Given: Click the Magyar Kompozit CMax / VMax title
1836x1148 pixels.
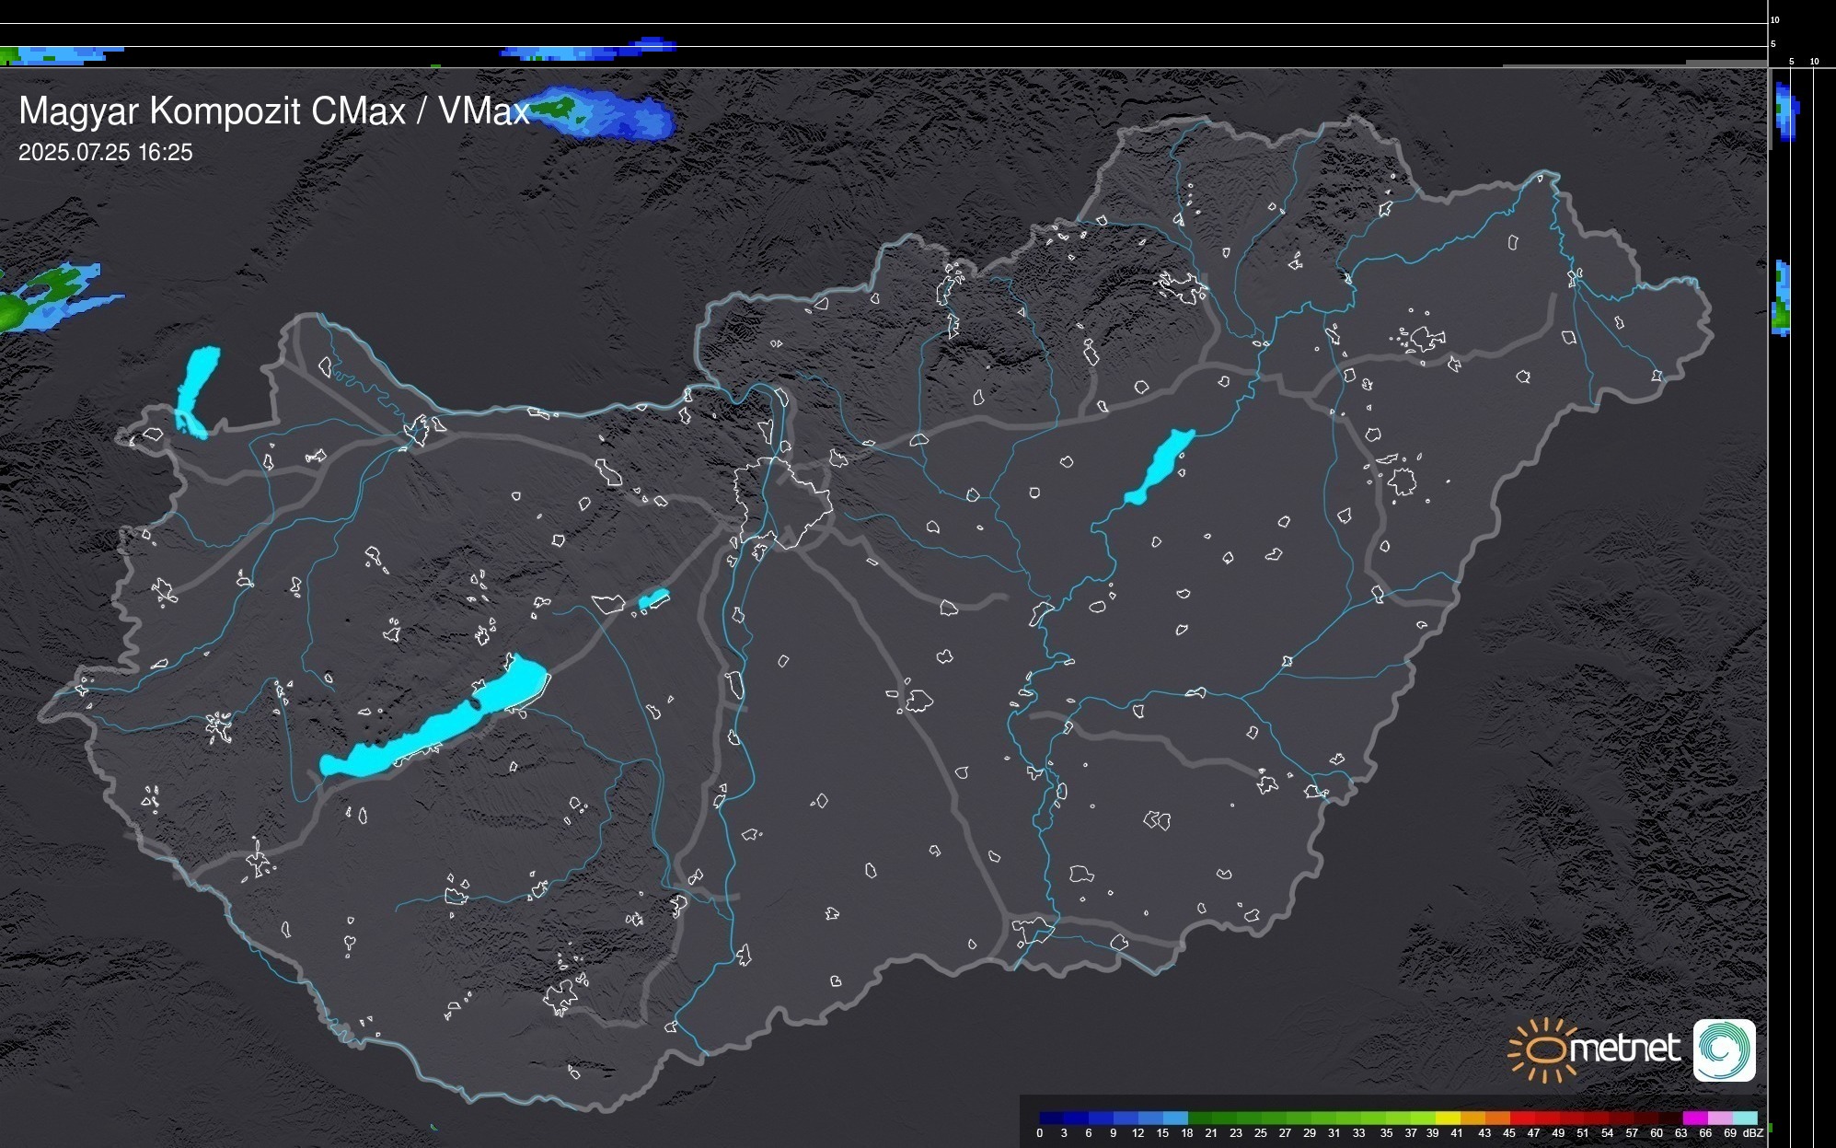Looking at the screenshot, I should click(x=274, y=111).
